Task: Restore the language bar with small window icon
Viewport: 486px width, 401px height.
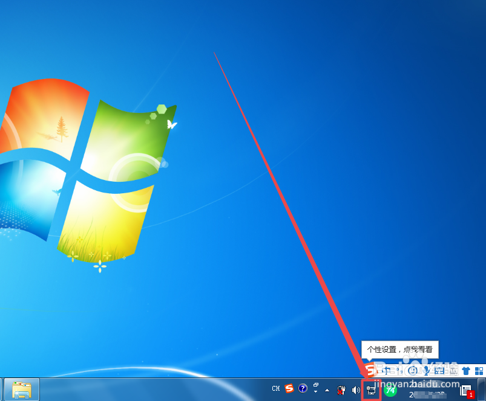Action: click(x=316, y=385)
